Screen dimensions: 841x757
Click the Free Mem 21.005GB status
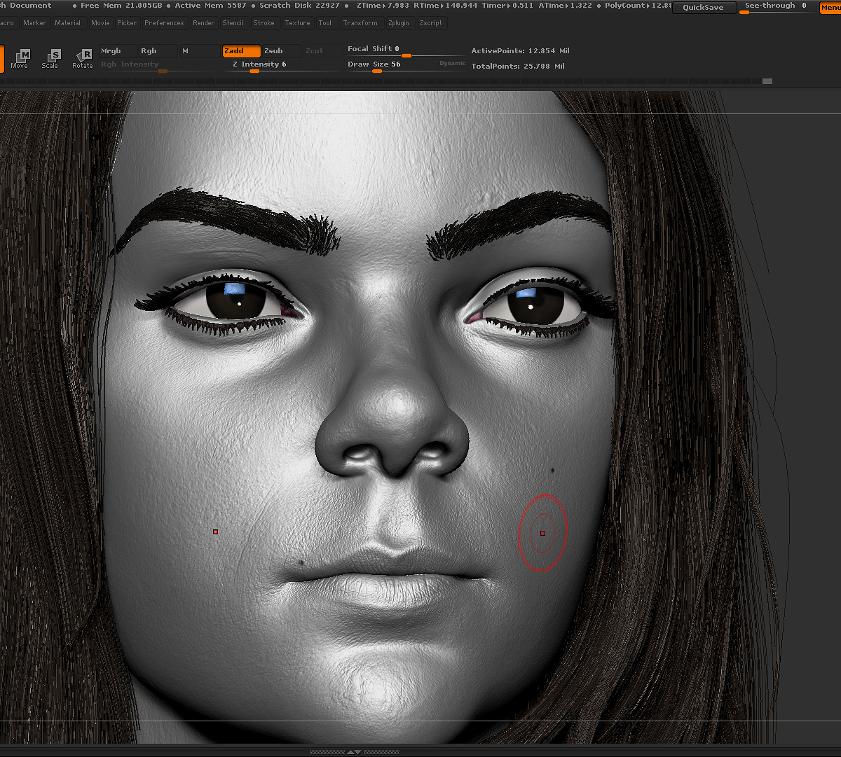point(121,6)
